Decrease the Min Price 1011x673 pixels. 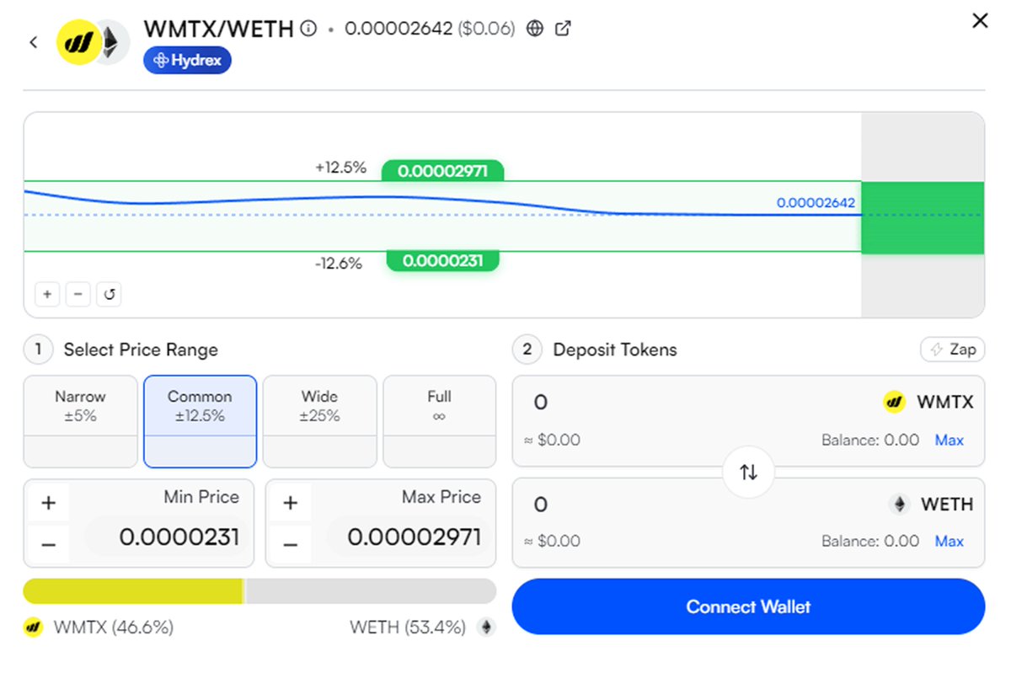pos(49,545)
